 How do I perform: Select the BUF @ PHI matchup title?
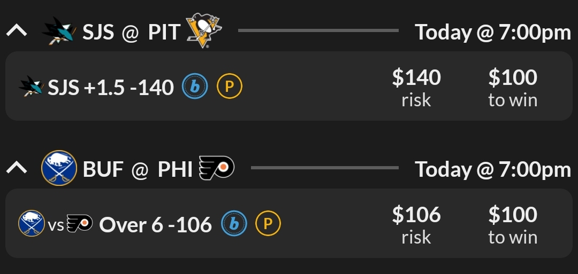[138, 169]
